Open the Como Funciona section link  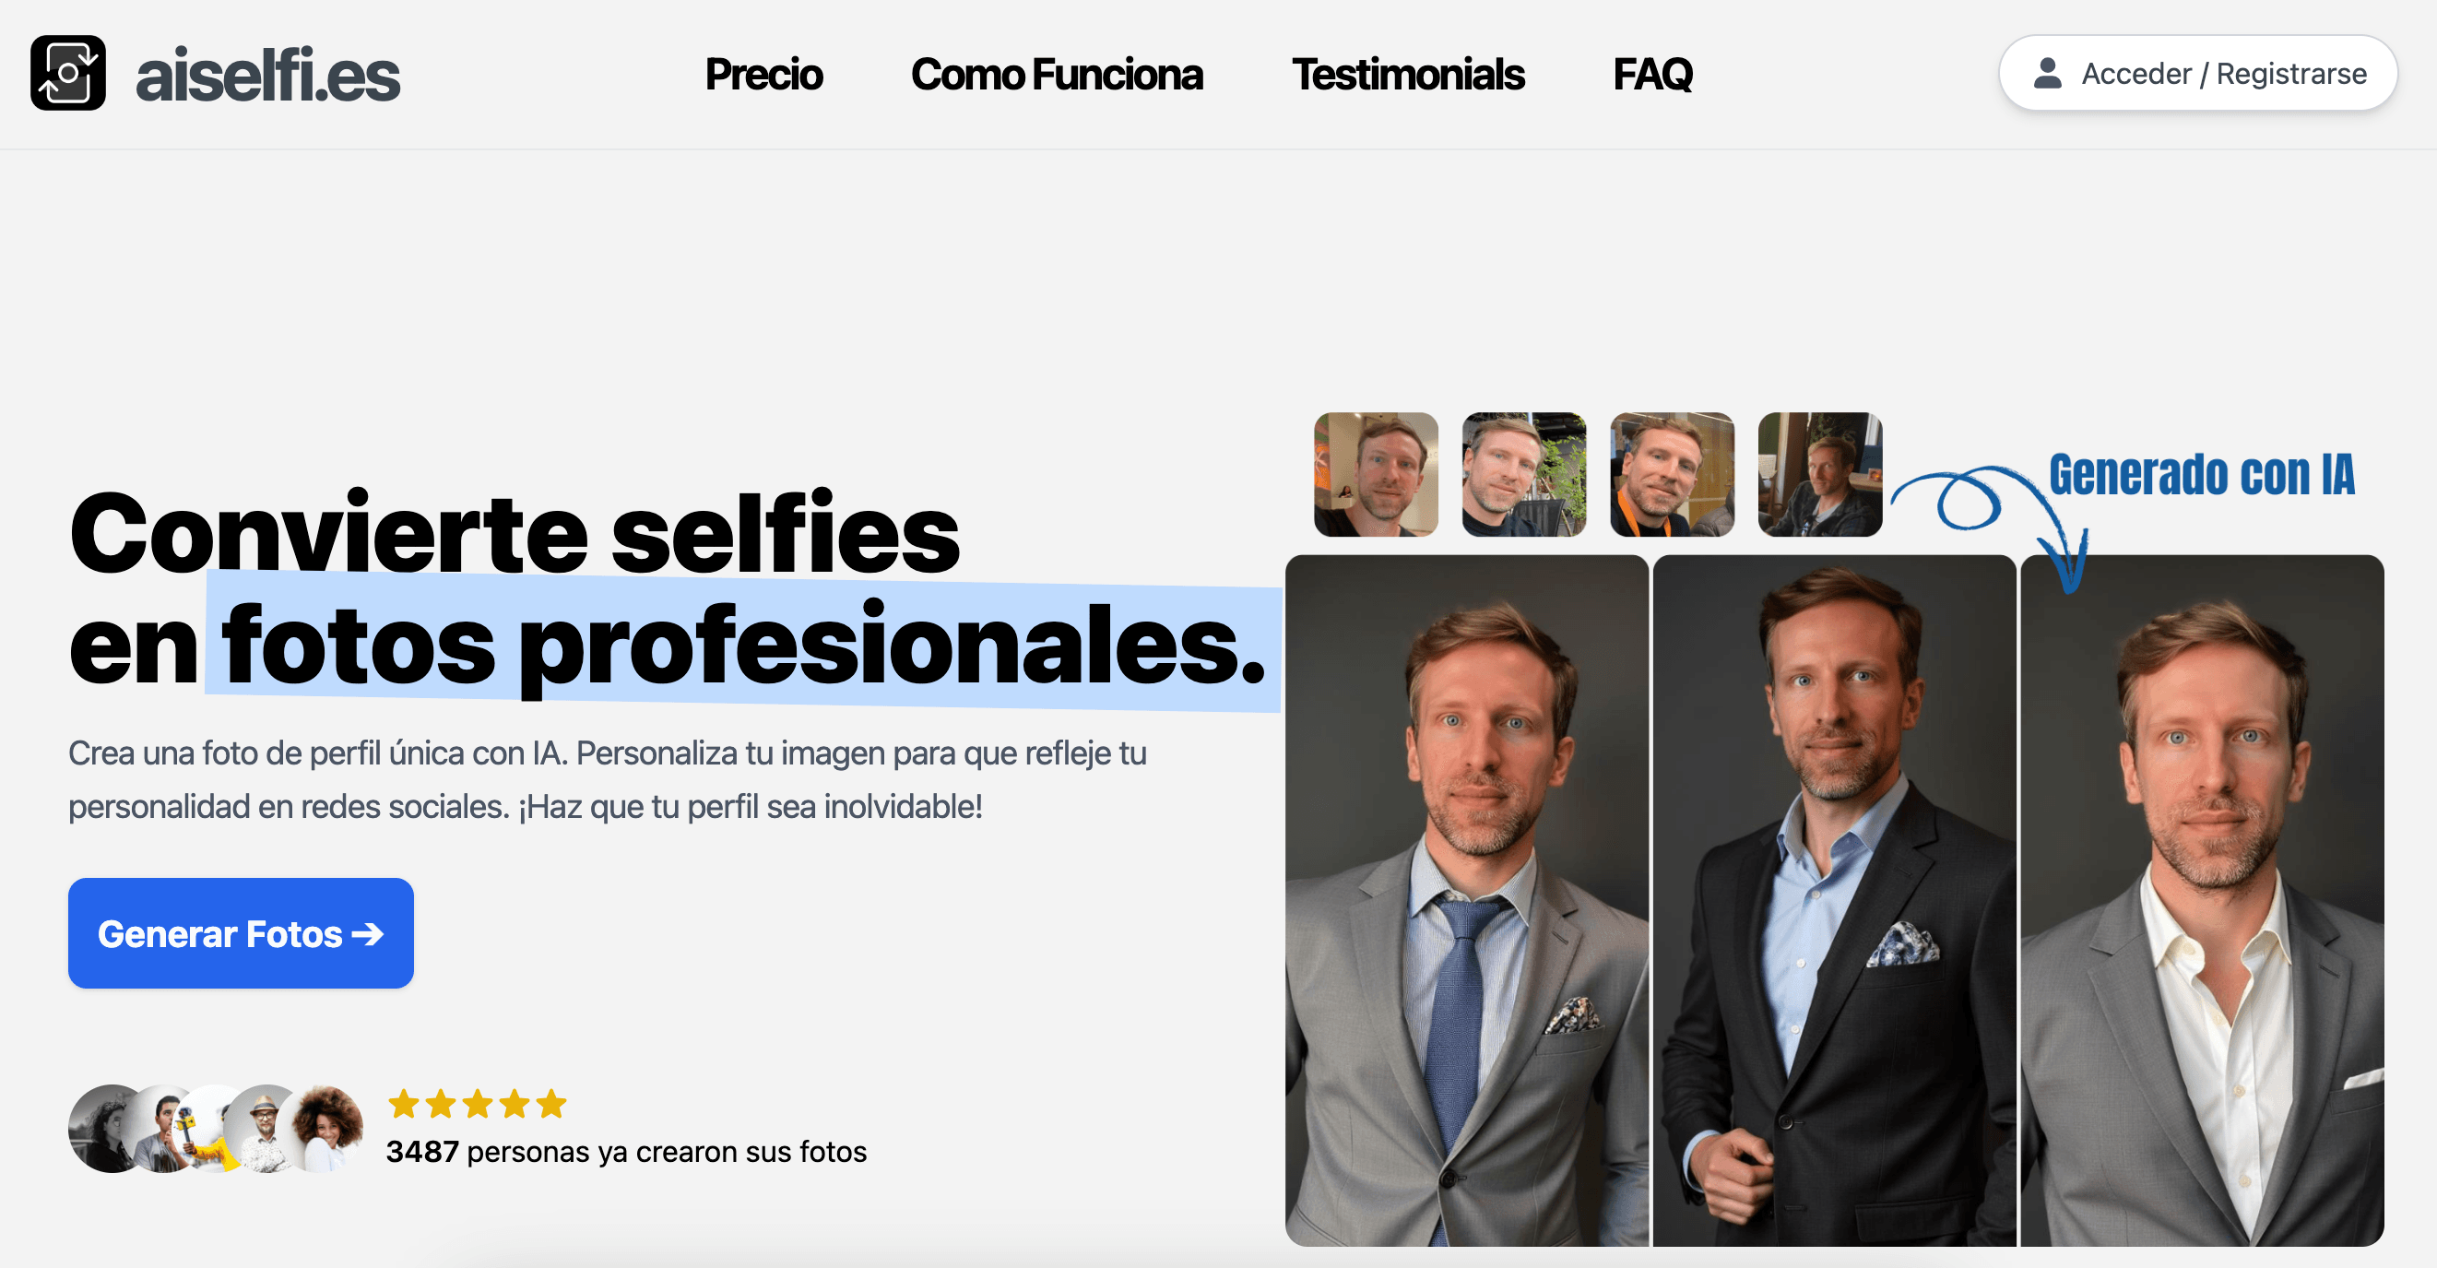(x=1057, y=74)
